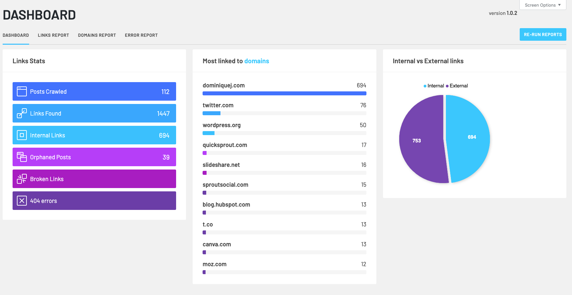Click the Posts Crawled count 112
This screenshot has height=295, width=572.
[x=166, y=92]
